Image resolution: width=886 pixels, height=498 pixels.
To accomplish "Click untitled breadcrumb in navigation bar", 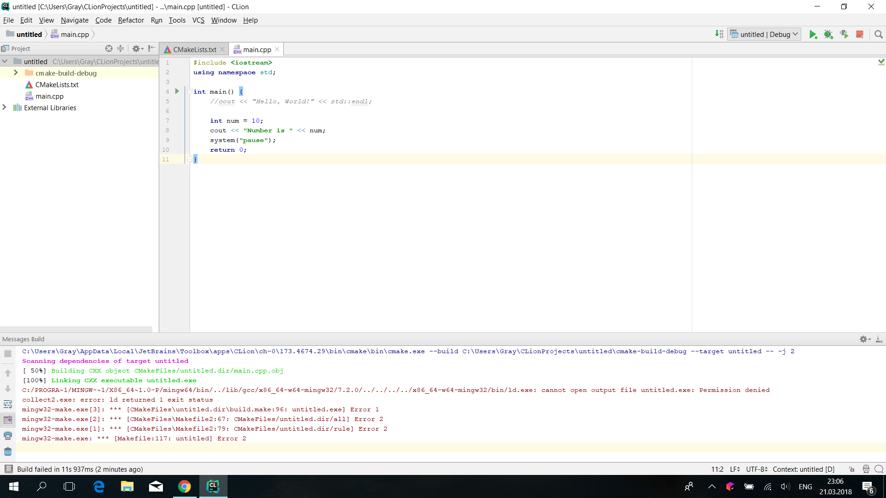I will (24, 34).
